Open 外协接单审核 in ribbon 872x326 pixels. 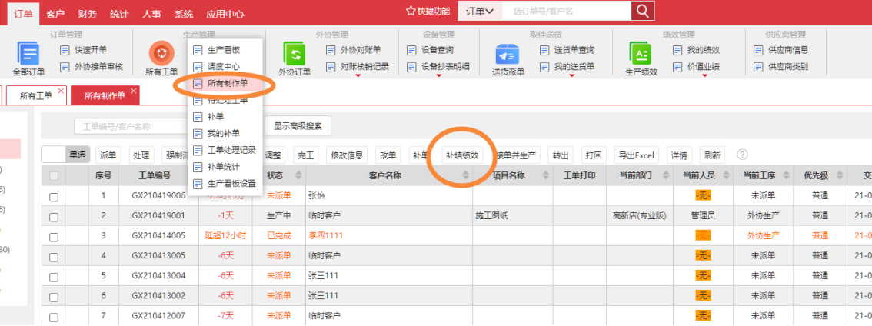92,67
